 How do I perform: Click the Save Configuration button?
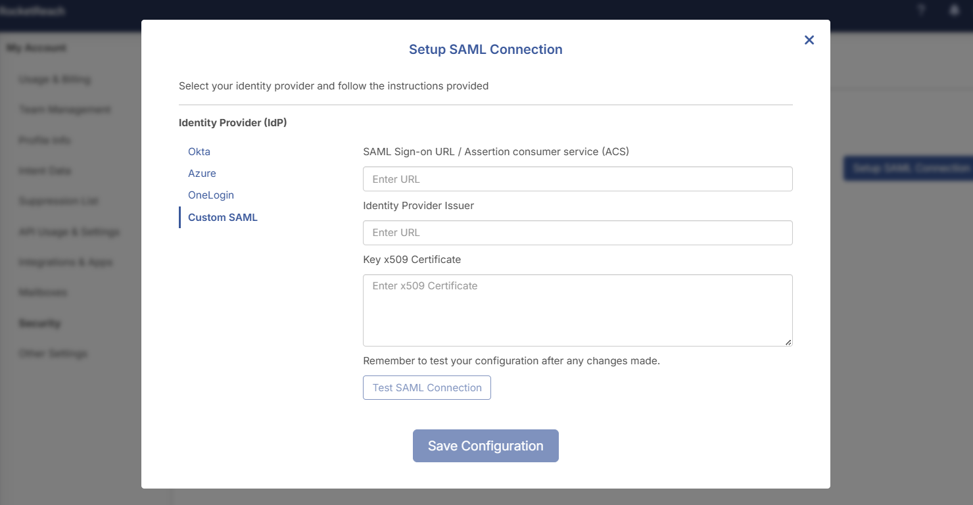pos(485,445)
